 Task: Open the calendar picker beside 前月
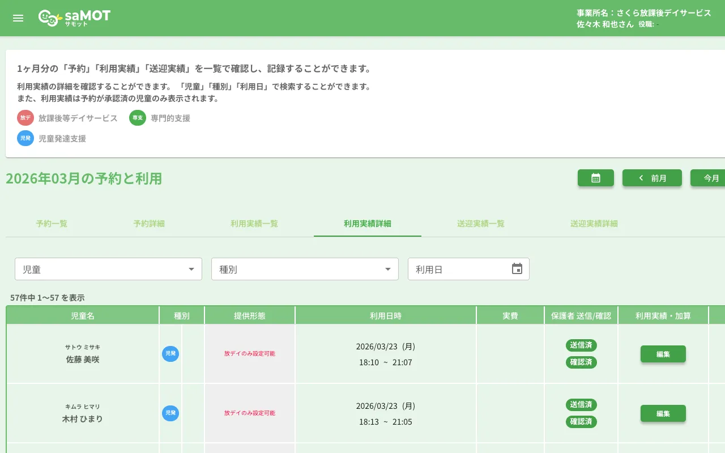click(595, 178)
